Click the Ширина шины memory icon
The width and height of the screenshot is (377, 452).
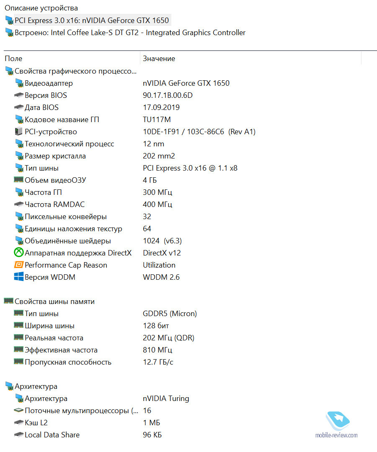pyautogui.click(x=19, y=325)
